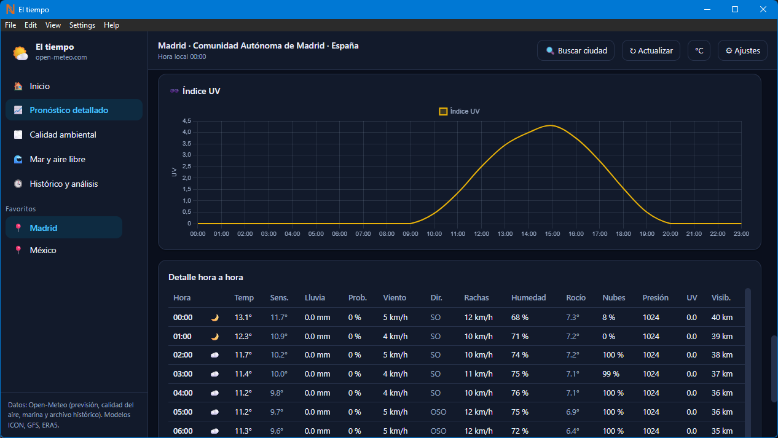Click the cloud icon in the 04:00 row
778x438 pixels.
(214, 393)
